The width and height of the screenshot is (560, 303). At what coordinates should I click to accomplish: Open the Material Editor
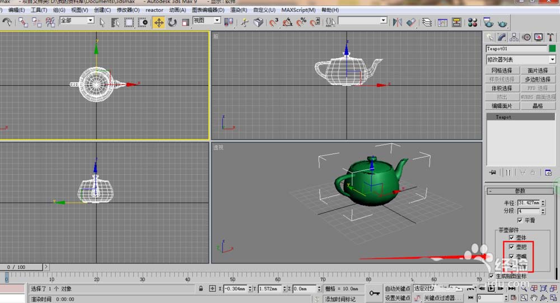(472, 22)
